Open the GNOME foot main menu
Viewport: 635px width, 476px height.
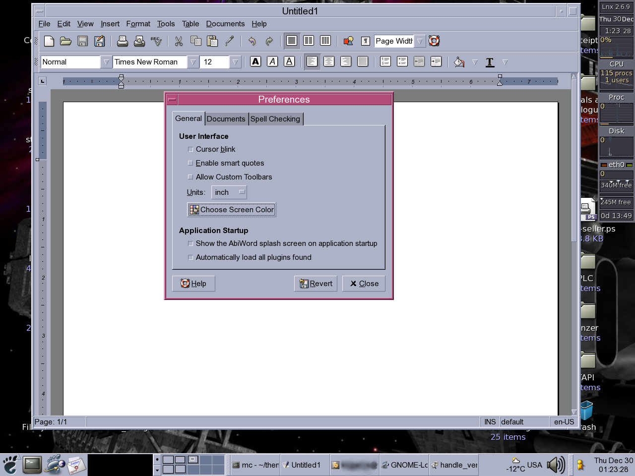pos(10,465)
